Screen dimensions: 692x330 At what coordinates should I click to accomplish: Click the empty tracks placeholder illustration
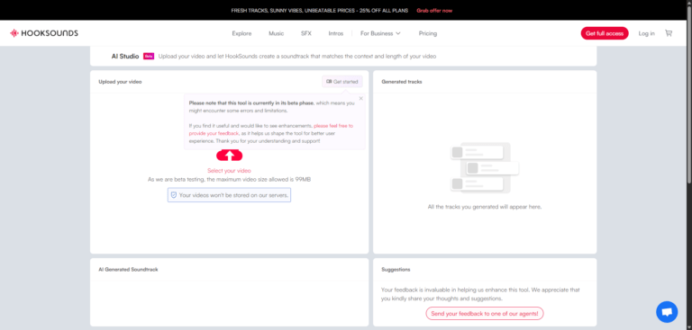coord(485,168)
